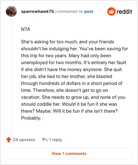
Task: Open sparrowhawk75's avatar picture
Action: pos(11,11)
